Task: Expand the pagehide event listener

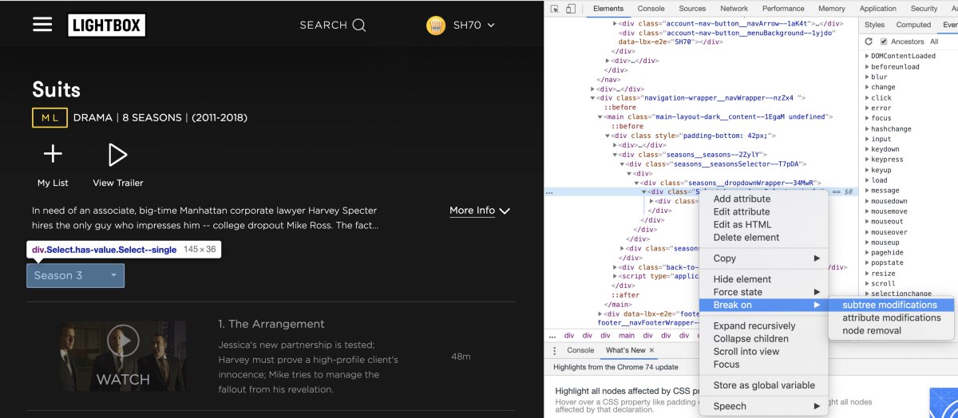Action: coord(868,253)
